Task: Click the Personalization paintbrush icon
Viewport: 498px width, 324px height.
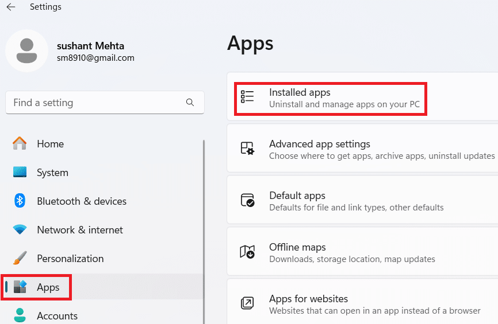Action: (20, 258)
